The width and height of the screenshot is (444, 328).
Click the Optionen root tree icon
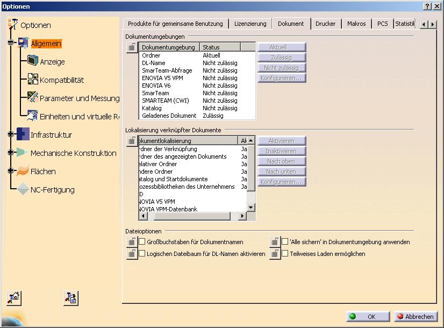click(x=13, y=24)
